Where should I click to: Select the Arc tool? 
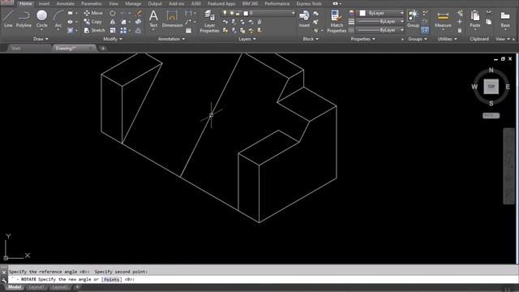point(58,19)
